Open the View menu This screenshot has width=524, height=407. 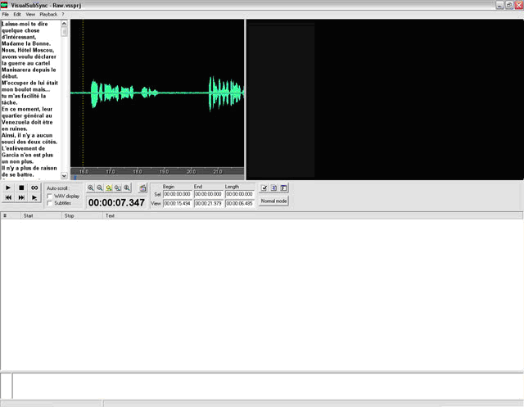[30, 15]
